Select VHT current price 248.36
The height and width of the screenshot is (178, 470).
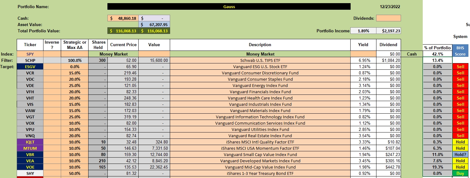[123, 98]
